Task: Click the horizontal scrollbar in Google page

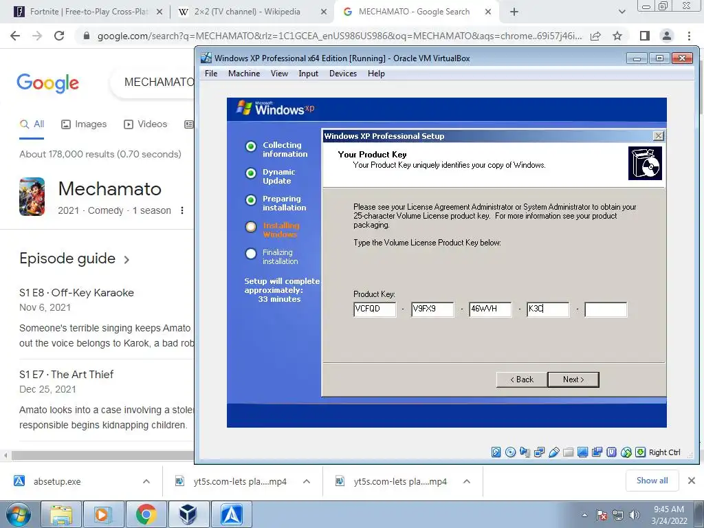Action: coord(102,455)
